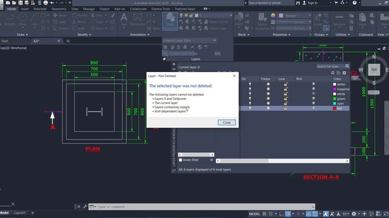Viewport: 389px width, 218px height.
Task: Click the Save quick-access icon
Action: (x=20, y=2)
